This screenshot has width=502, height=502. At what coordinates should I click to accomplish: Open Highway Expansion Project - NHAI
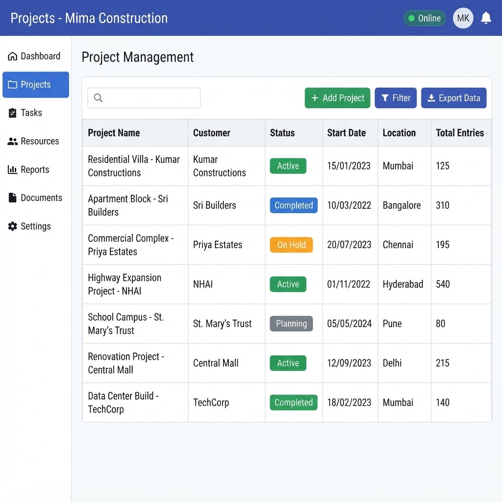[x=125, y=284]
